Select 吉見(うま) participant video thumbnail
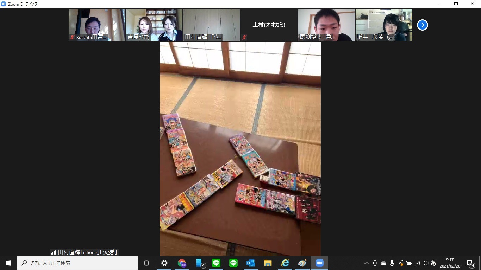 click(x=154, y=25)
